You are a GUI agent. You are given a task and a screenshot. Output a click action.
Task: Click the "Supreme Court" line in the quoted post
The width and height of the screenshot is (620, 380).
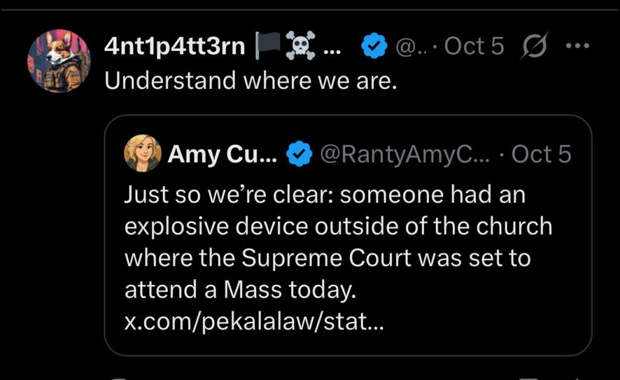[327, 258]
